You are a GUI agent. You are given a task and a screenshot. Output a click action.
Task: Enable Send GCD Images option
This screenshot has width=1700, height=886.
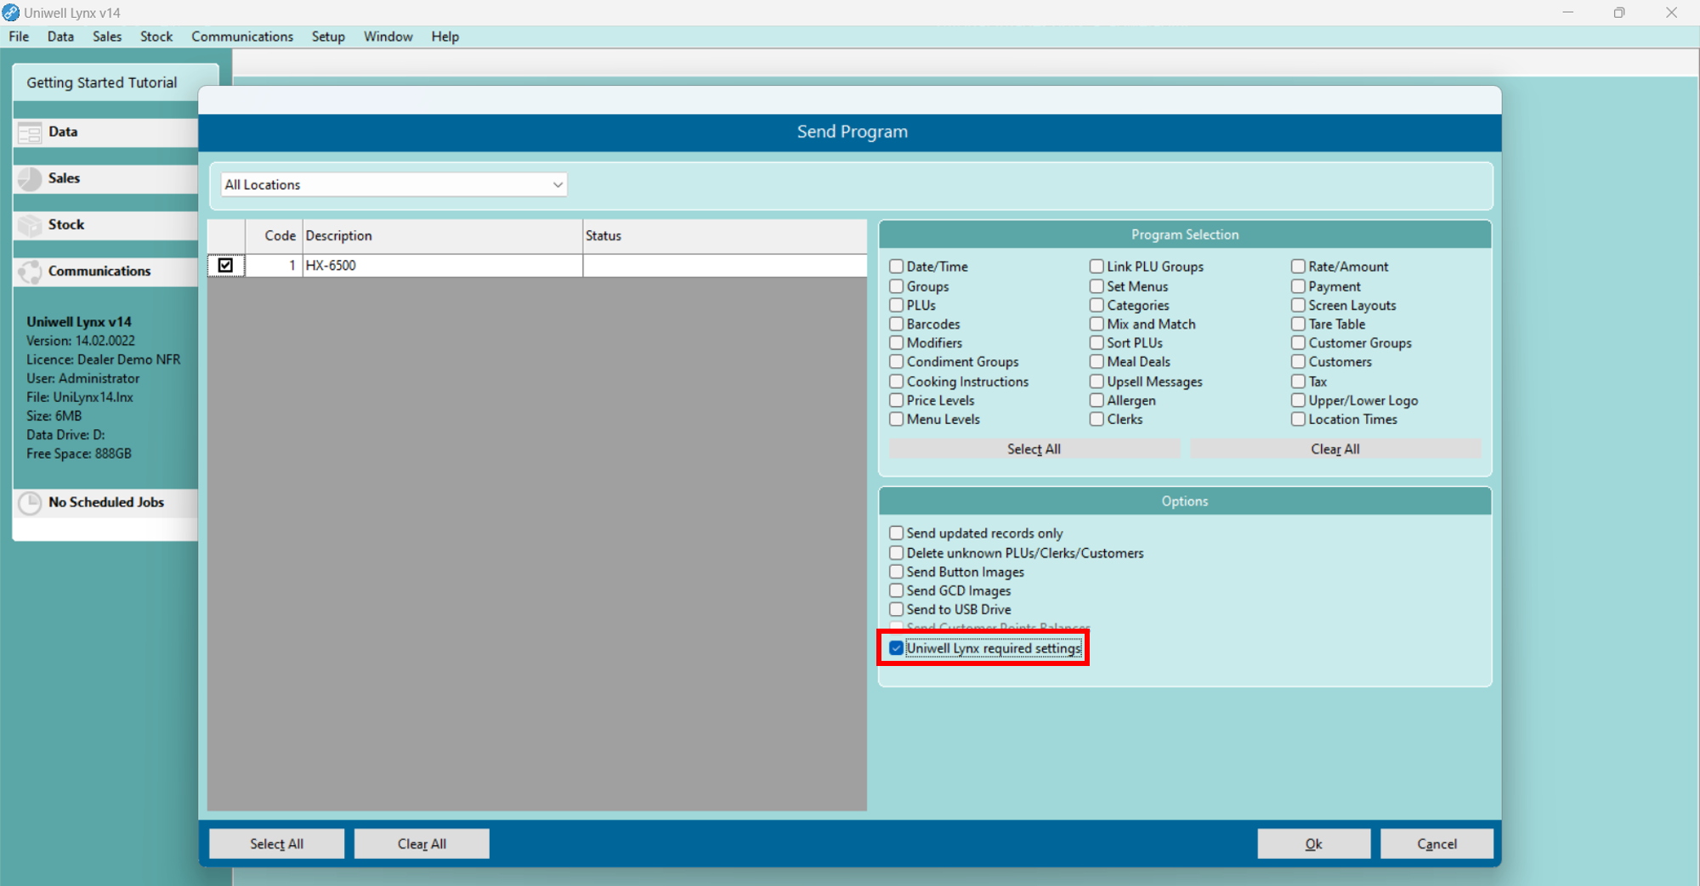[x=896, y=590]
